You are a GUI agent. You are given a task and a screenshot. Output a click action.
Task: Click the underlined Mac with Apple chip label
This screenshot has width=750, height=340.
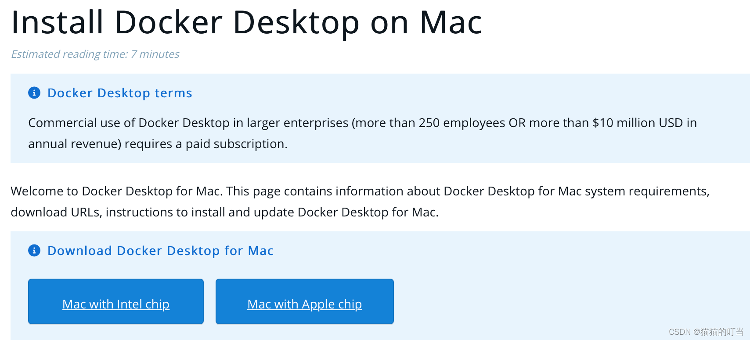point(304,304)
